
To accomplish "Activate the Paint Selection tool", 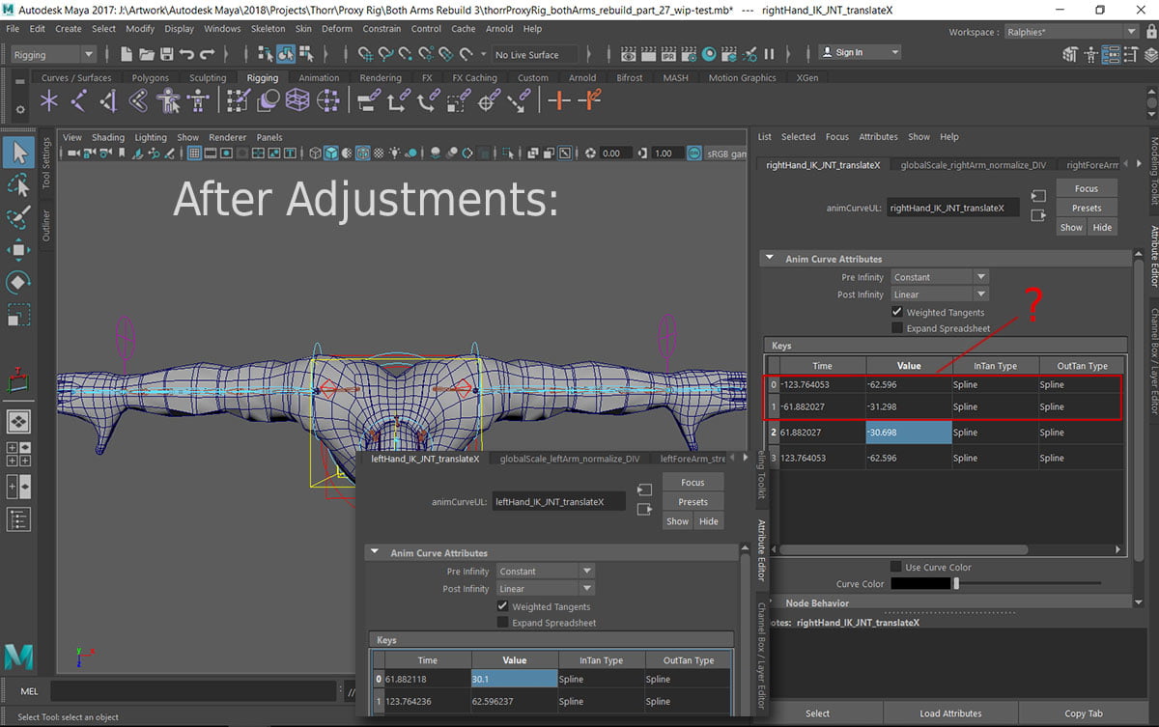I will (x=17, y=217).
